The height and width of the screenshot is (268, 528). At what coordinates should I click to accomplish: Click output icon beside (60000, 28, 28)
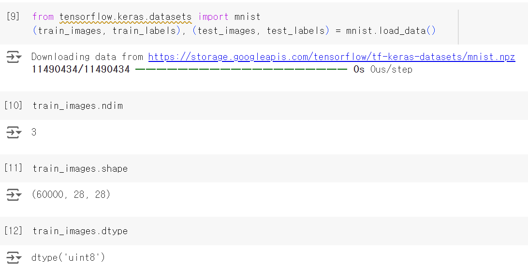coord(14,194)
